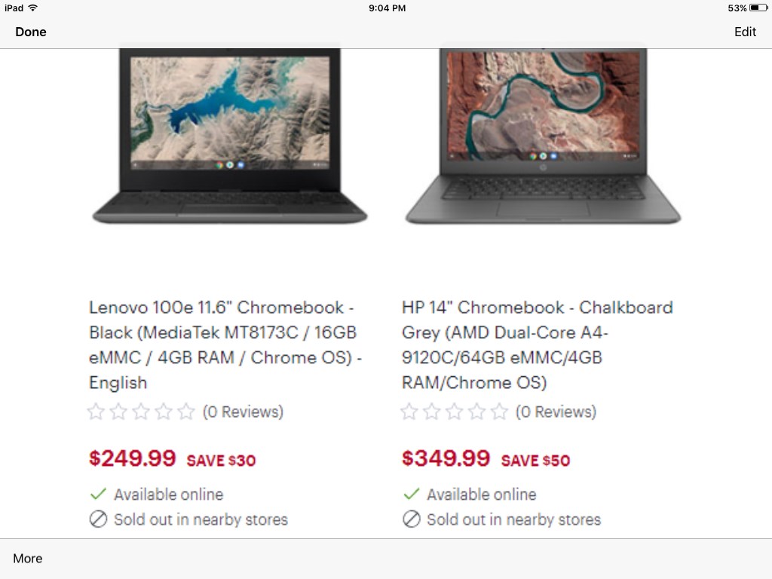
Task: Tap the Wi-Fi icon in the status bar
Action: click(32, 8)
